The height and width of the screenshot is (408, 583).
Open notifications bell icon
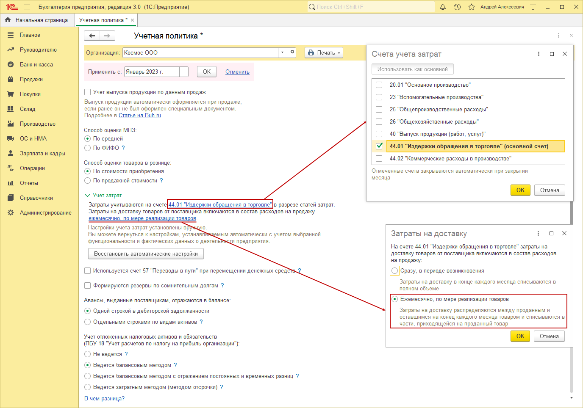click(443, 7)
